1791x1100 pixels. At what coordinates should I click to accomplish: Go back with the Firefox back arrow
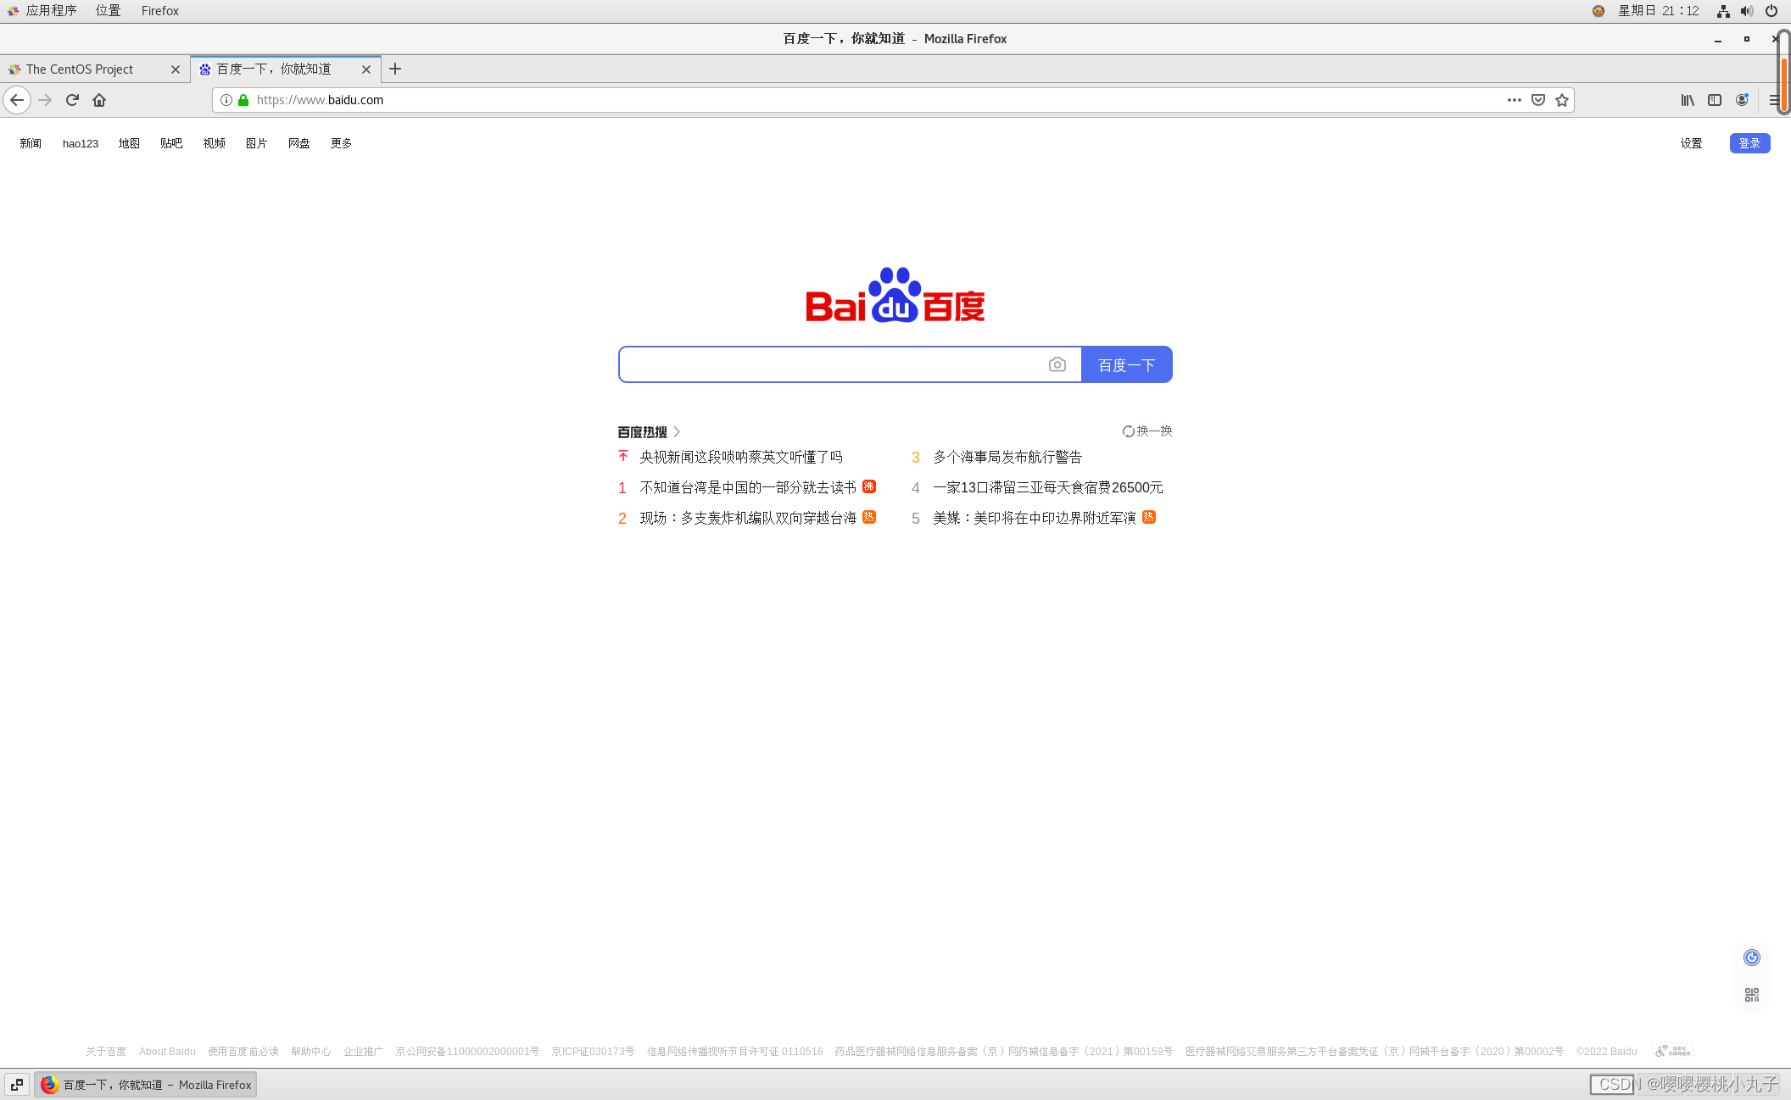click(17, 100)
